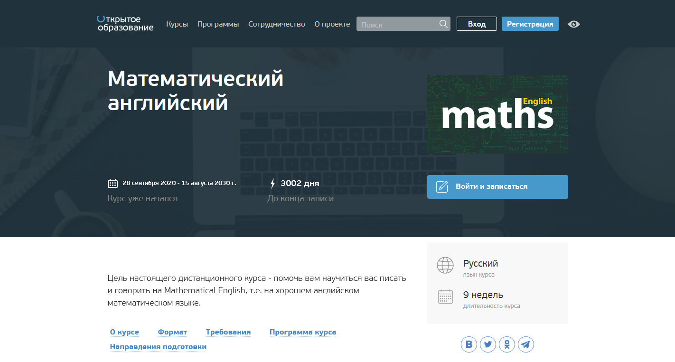
Task: Click the lightning icon near 3002 дня
Action: (272, 183)
